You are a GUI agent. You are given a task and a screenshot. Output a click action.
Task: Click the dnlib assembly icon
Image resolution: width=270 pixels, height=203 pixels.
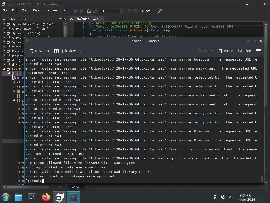(x=8, y=60)
